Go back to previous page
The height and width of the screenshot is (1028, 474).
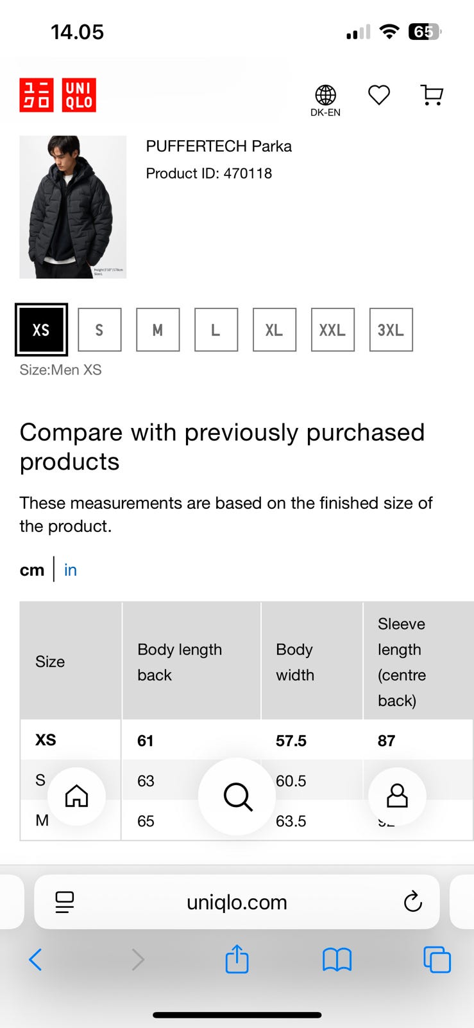36,960
